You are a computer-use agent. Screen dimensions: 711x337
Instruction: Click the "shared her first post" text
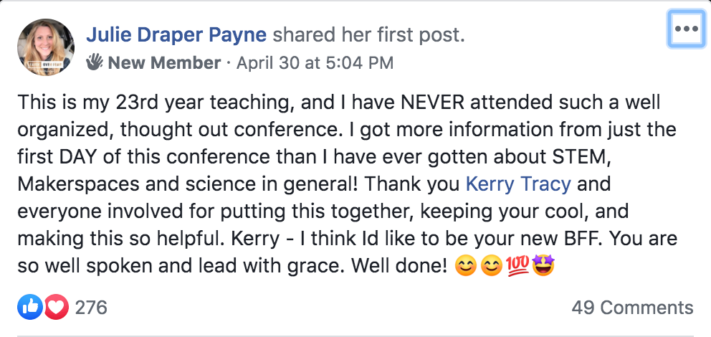[x=369, y=34]
